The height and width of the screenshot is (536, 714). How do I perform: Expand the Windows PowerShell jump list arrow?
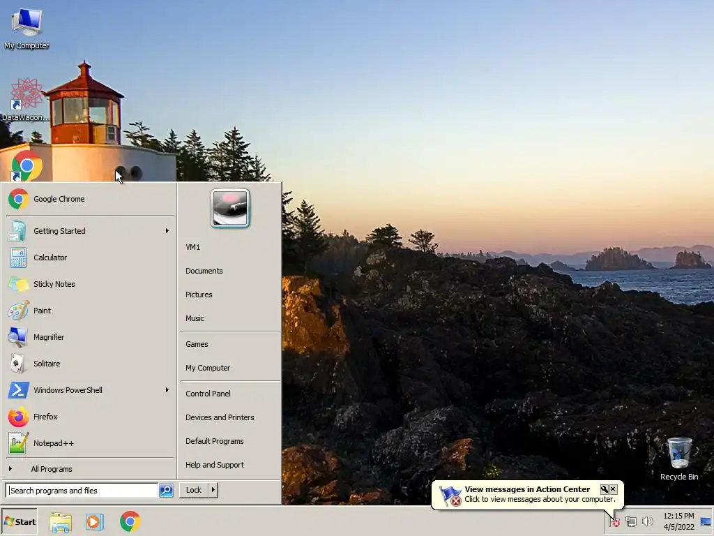click(167, 390)
